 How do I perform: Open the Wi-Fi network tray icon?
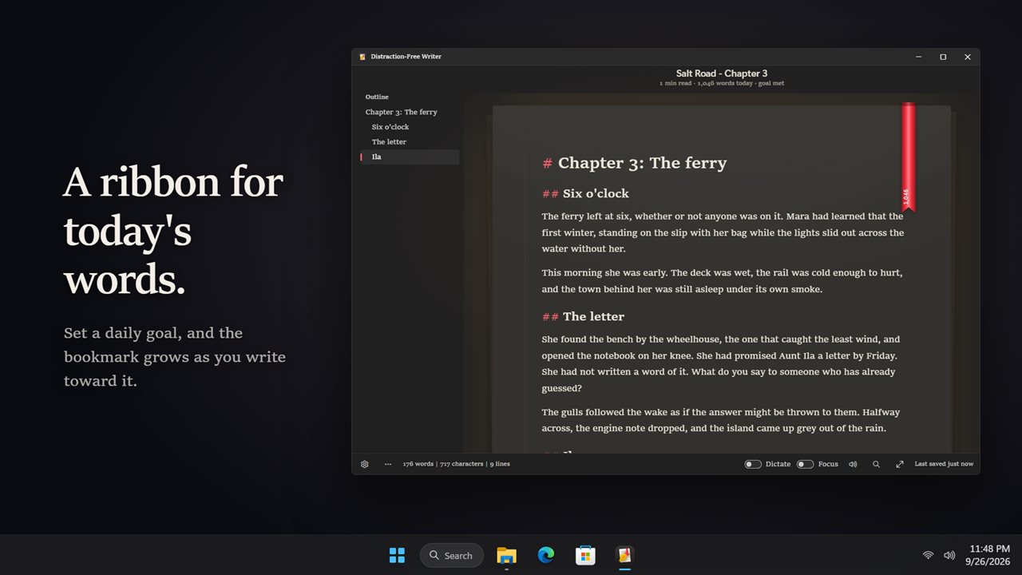[x=928, y=555]
